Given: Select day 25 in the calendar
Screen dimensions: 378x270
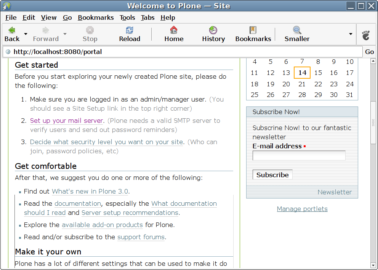Looking at the screenshot, I should click(255, 95).
